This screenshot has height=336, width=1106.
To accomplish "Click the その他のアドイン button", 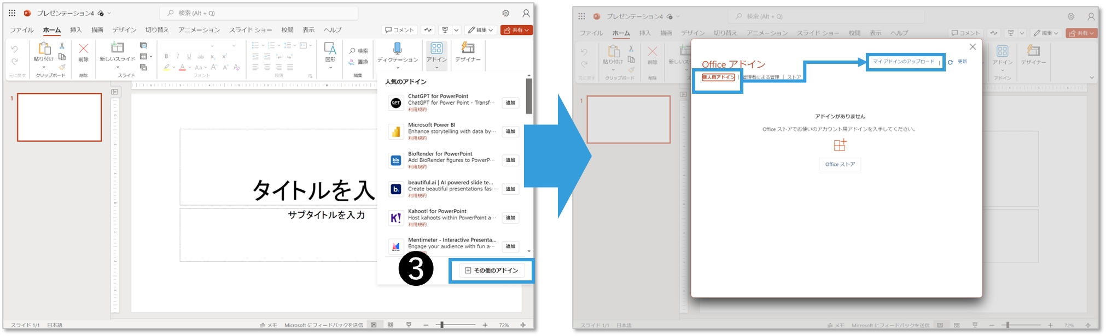I will [491, 271].
